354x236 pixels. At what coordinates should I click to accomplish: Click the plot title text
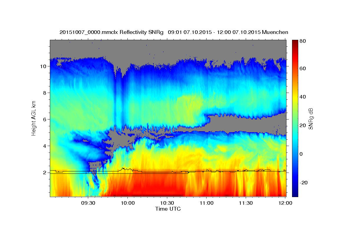point(174,32)
